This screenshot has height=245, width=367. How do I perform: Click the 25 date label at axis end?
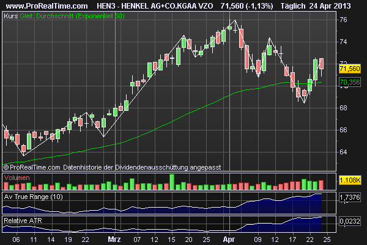327,239
